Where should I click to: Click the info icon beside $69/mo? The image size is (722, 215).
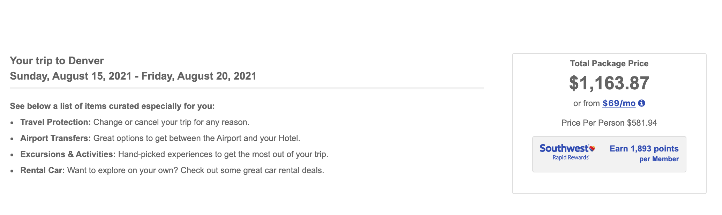(641, 103)
